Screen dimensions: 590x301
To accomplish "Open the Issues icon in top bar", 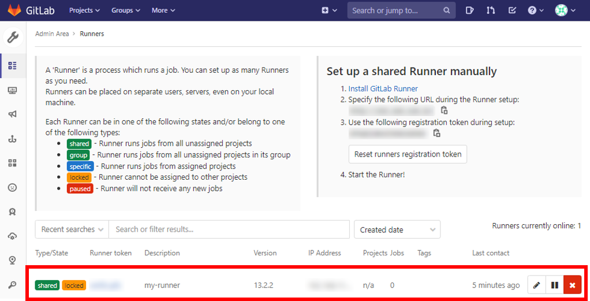I will coord(470,10).
